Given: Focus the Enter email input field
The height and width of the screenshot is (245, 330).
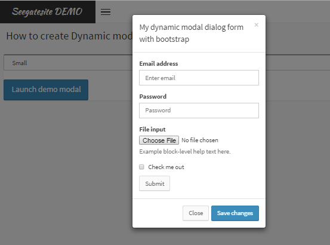Looking at the screenshot, I should [x=199, y=78].
